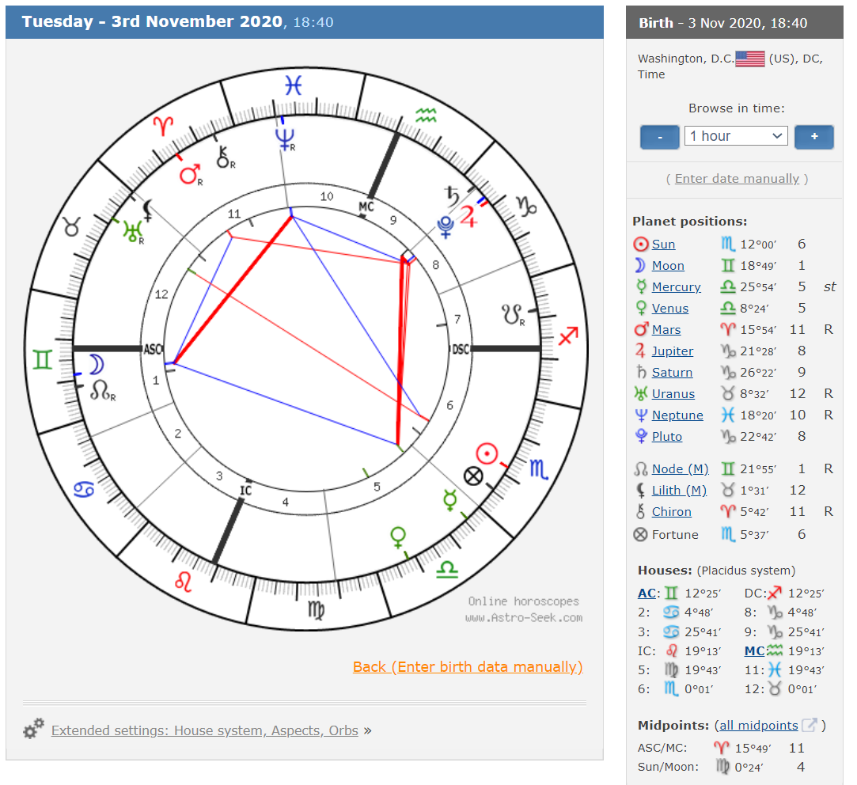Click the Sun symbol in the chart

[487, 453]
